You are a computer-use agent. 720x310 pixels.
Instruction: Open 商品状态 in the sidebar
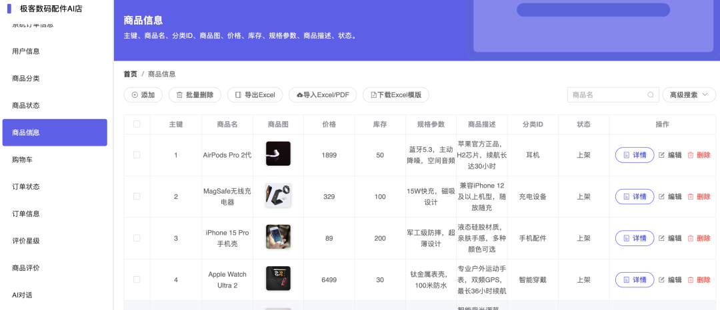click(55, 105)
